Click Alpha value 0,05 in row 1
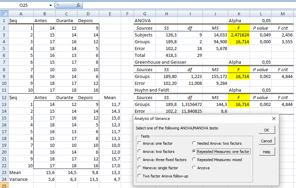The width and height of the screenshot is (296, 188). (261, 20)
